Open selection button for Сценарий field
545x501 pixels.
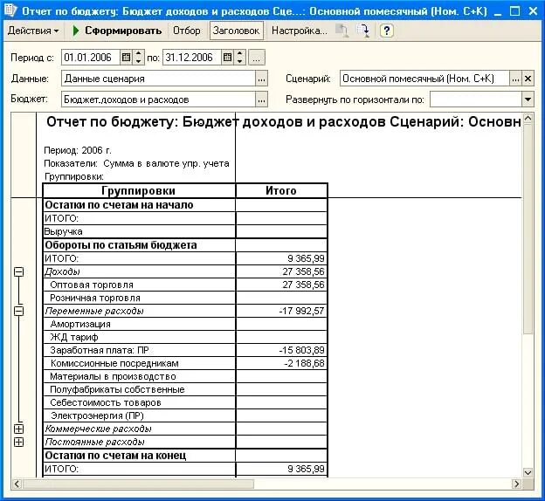coord(515,79)
